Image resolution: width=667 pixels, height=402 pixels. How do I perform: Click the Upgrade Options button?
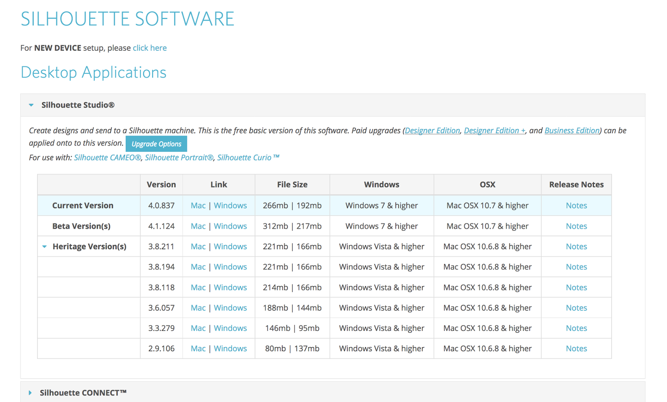click(x=156, y=144)
